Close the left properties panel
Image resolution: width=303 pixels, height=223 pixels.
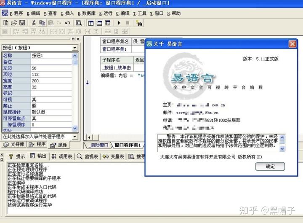(x=78, y=39)
